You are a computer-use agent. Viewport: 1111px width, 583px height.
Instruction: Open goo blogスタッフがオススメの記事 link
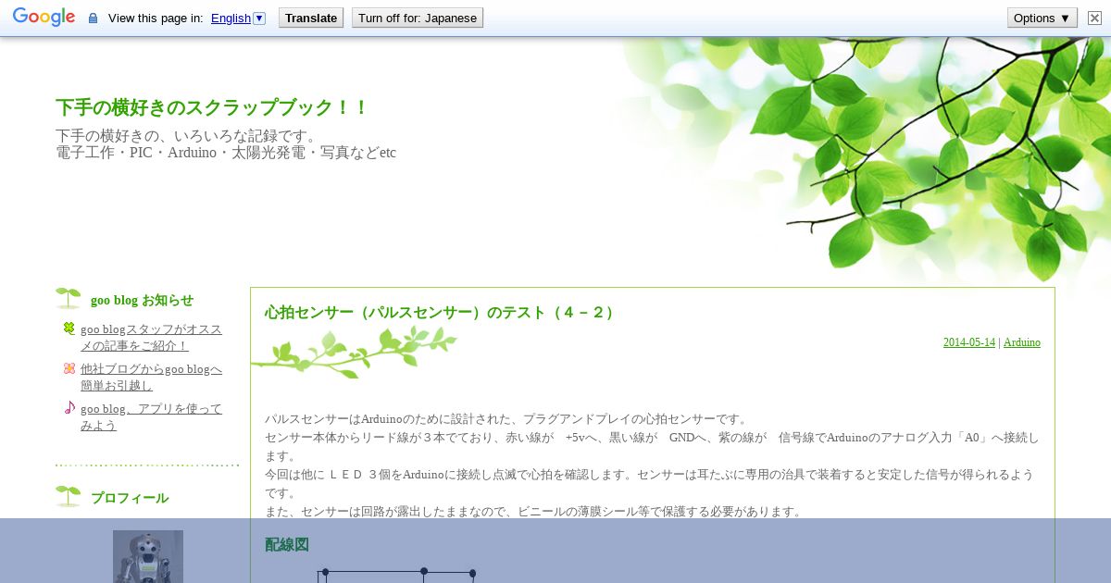click(151, 338)
